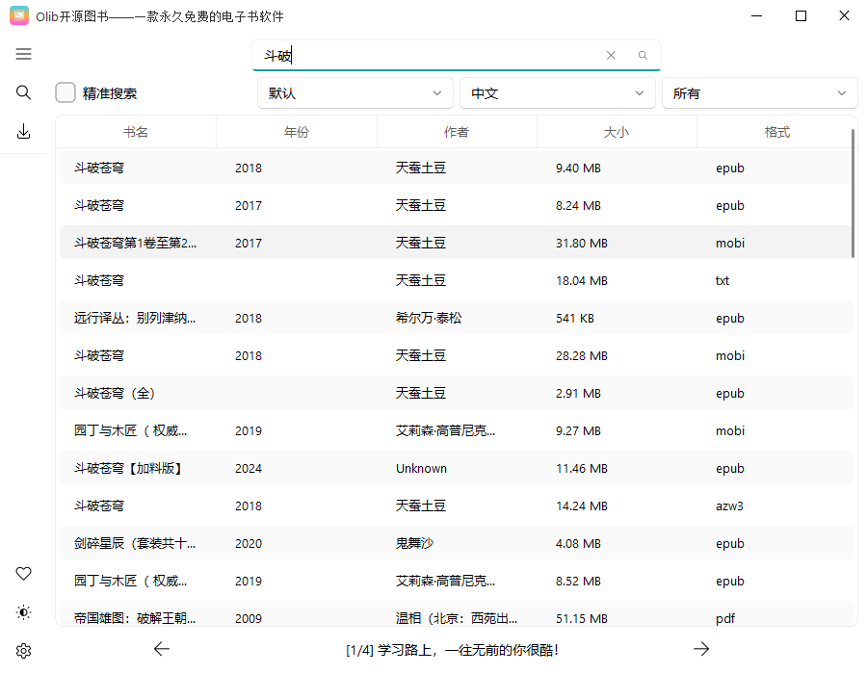Open the downloads panel from the sidebar
867x674 pixels.
[x=23, y=130]
